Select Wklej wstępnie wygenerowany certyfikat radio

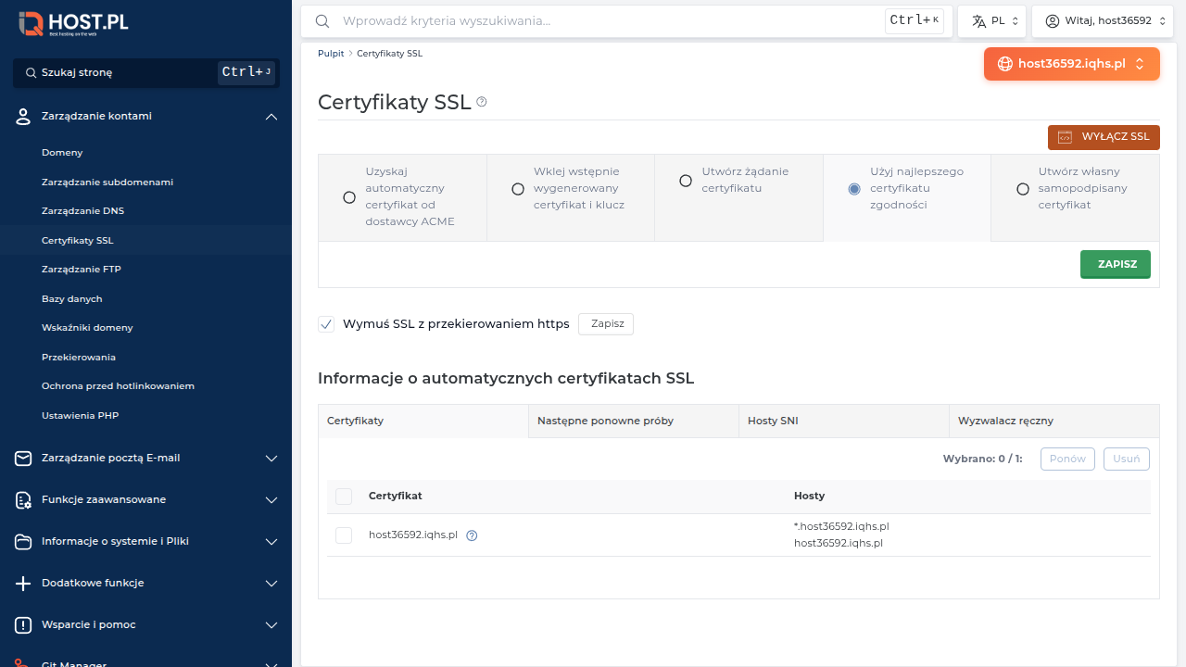(518, 189)
